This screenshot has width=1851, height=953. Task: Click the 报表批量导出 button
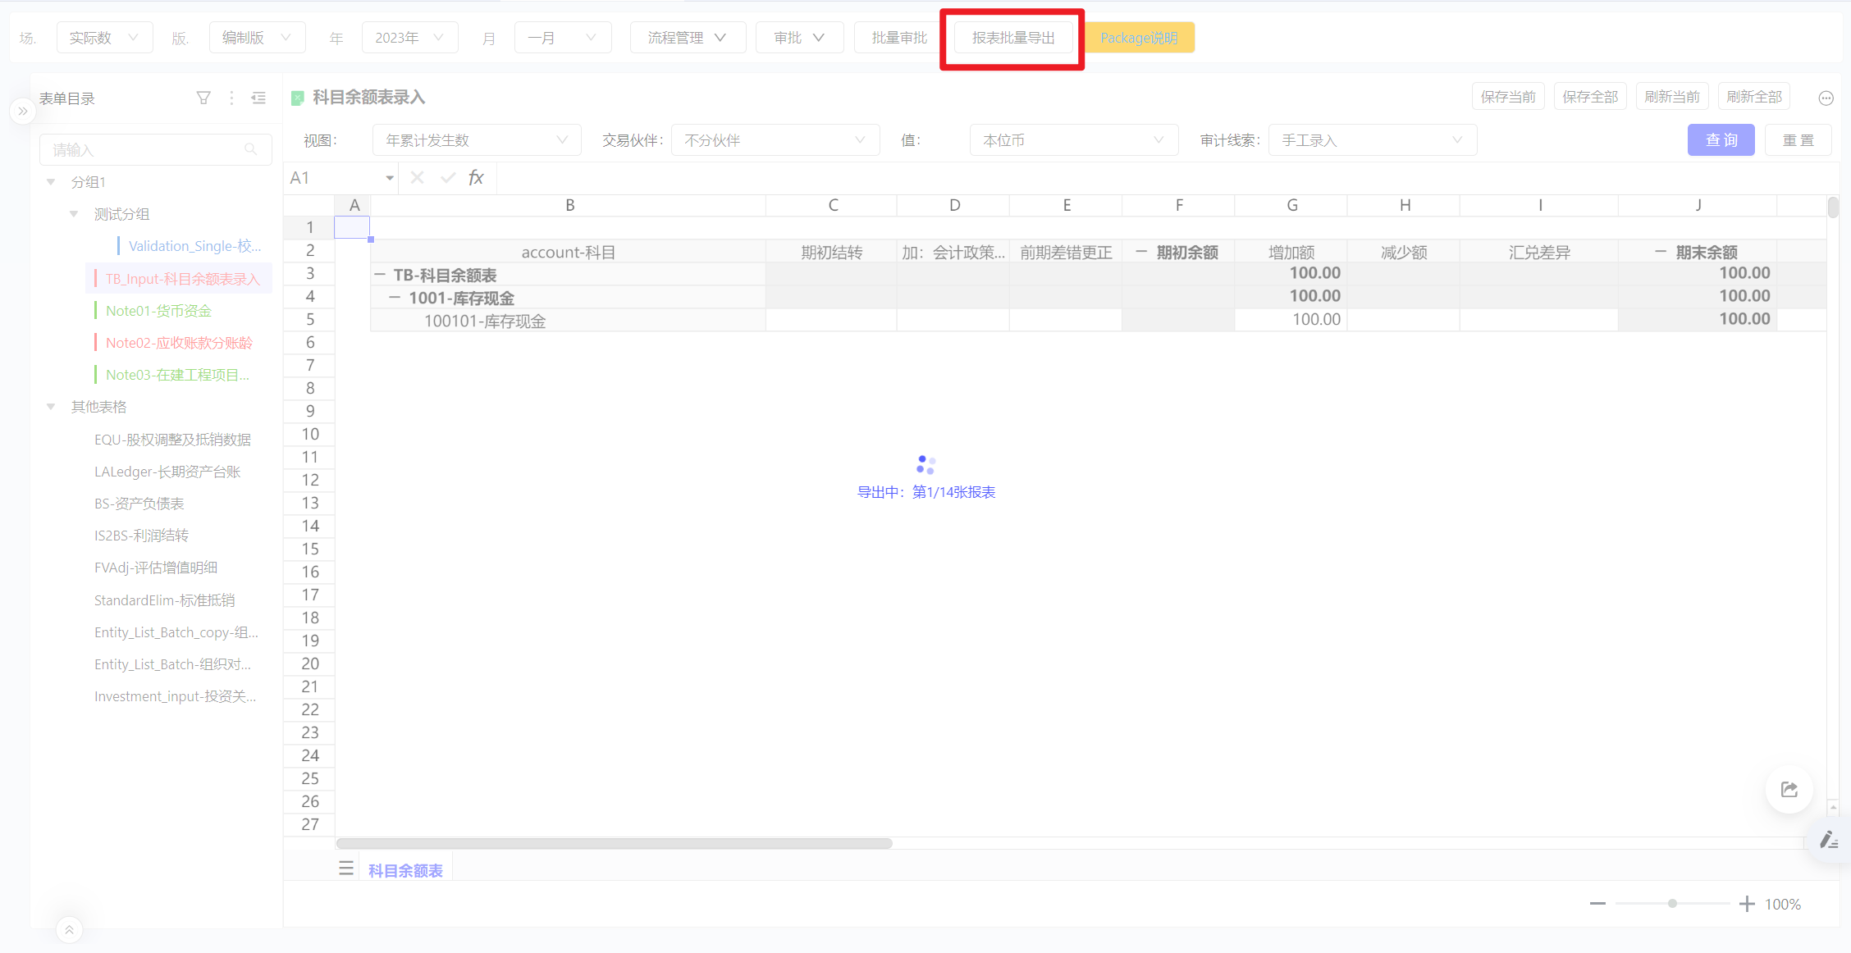click(x=1012, y=38)
